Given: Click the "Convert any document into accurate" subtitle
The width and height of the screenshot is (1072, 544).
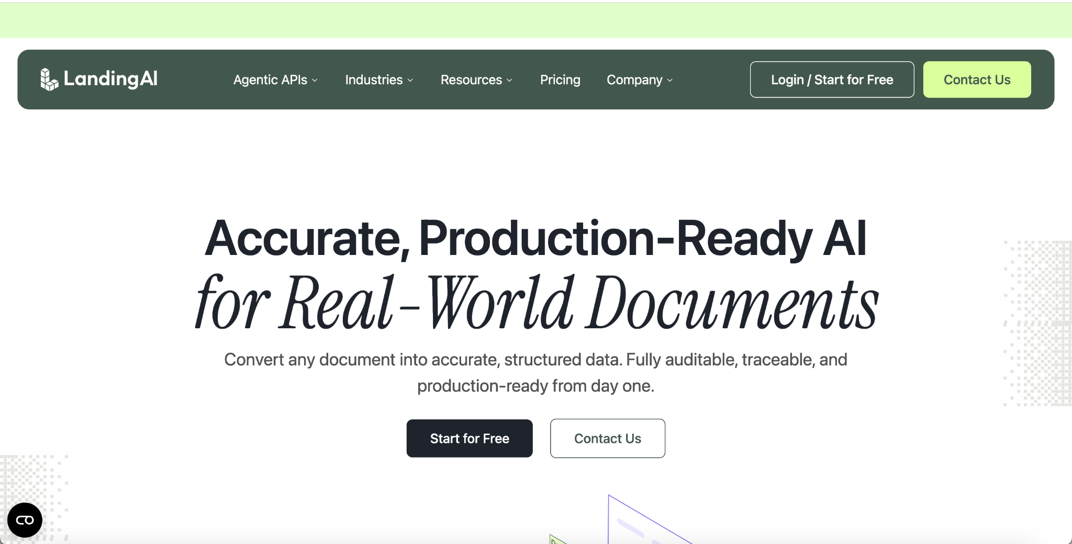Looking at the screenshot, I should [535, 373].
